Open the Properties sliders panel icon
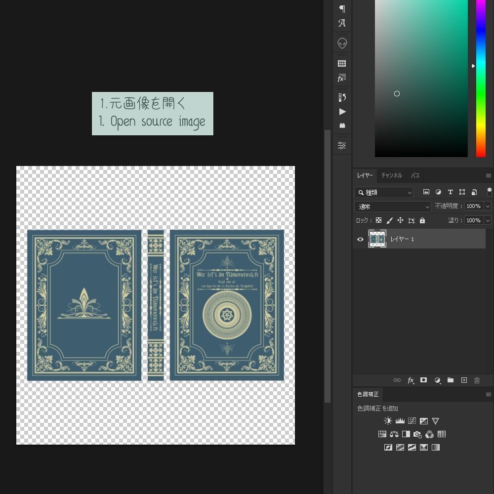 [342, 146]
